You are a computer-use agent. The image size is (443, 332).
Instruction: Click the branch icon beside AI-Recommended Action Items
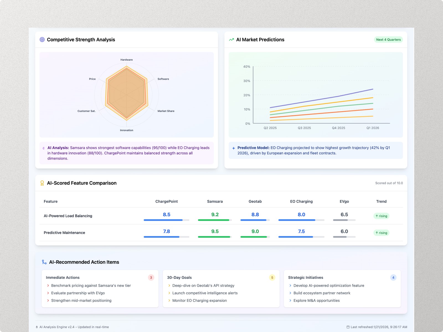click(44, 262)
